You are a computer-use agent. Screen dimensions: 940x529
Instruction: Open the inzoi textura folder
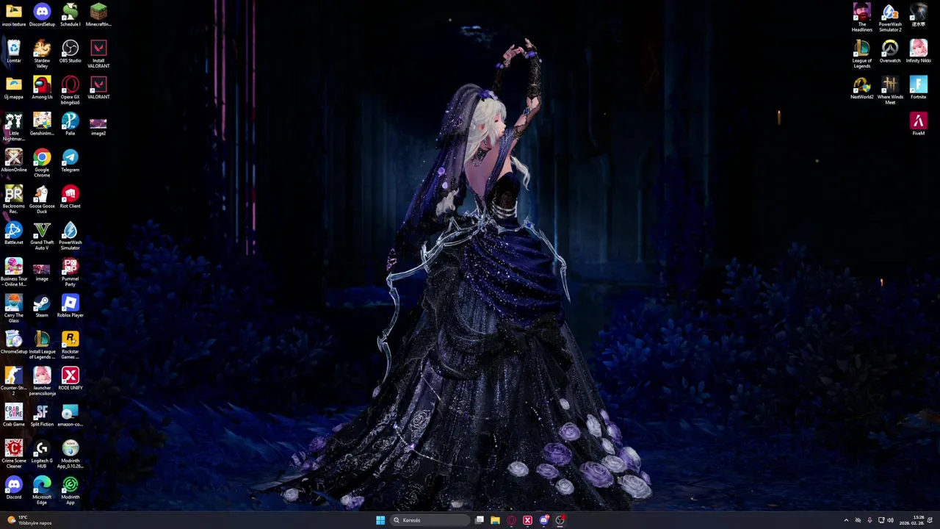pyautogui.click(x=14, y=15)
